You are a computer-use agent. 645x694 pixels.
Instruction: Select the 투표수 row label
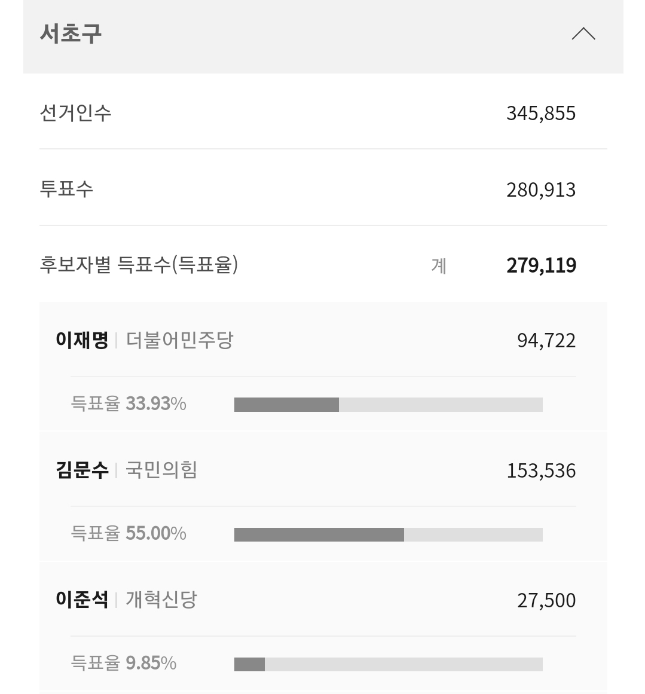[x=66, y=189]
